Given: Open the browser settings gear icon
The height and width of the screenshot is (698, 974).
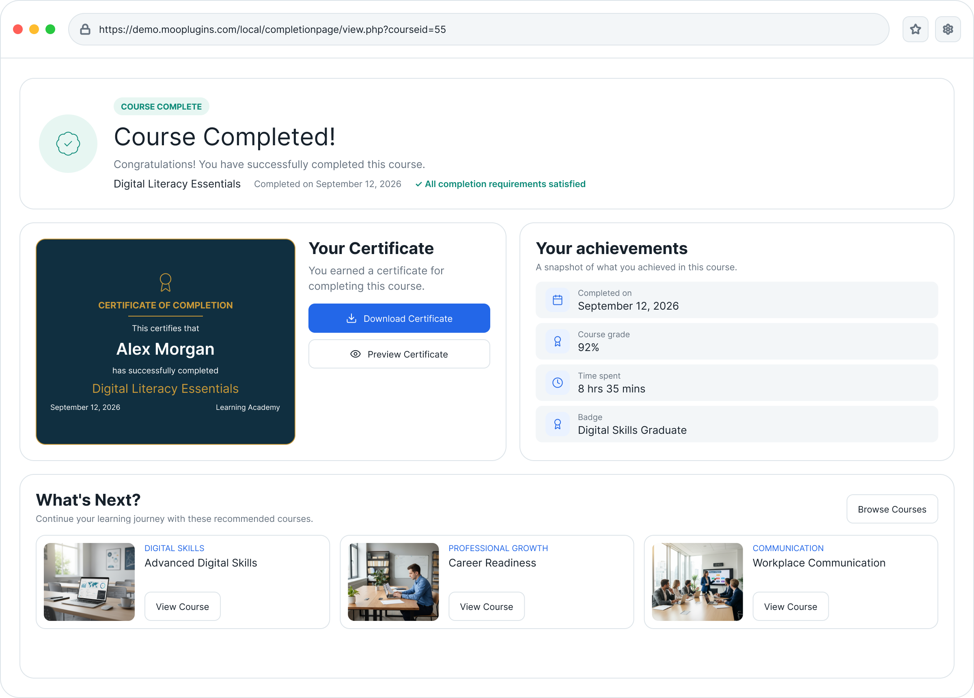Looking at the screenshot, I should (x=948, y=29).
